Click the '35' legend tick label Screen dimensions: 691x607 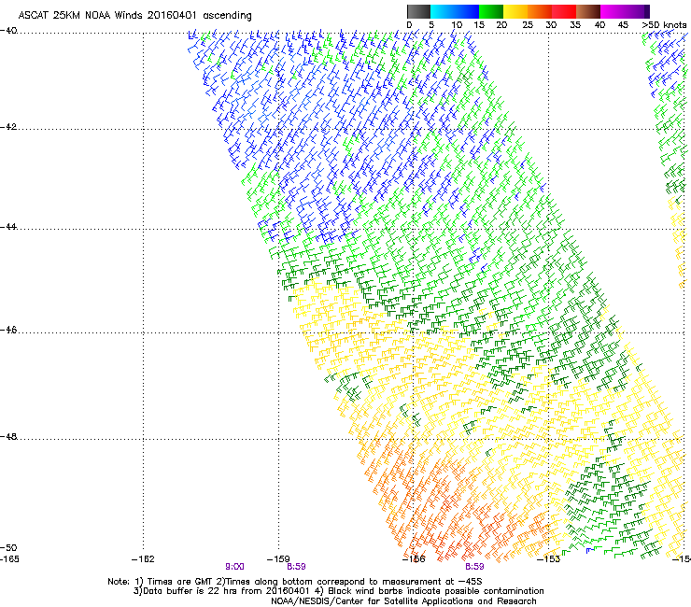pos(575,25)
